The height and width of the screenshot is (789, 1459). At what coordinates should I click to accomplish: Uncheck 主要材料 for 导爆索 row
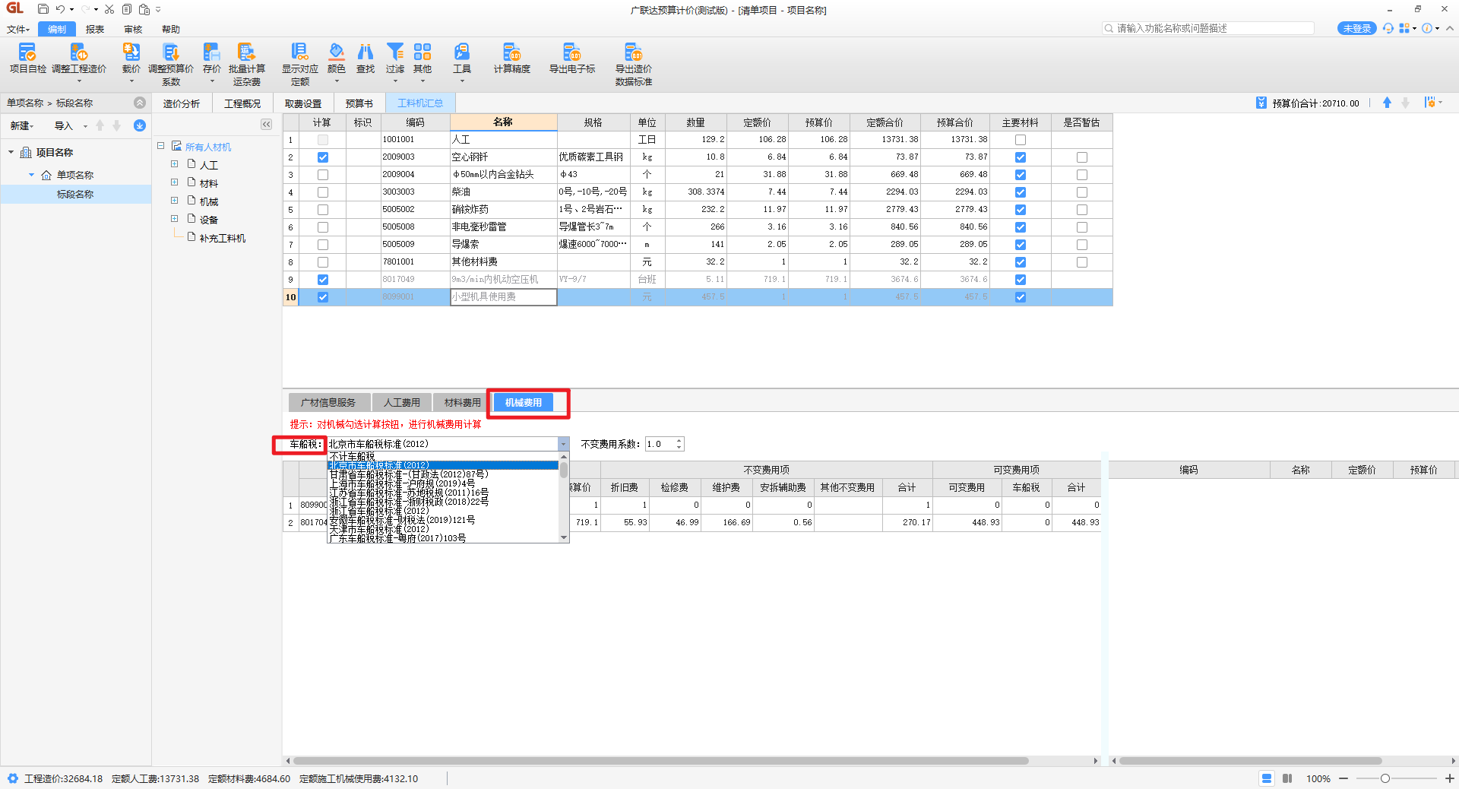(x=1021, y=245)
